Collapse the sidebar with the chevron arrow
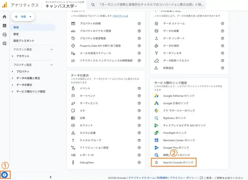 click(51, 177)
